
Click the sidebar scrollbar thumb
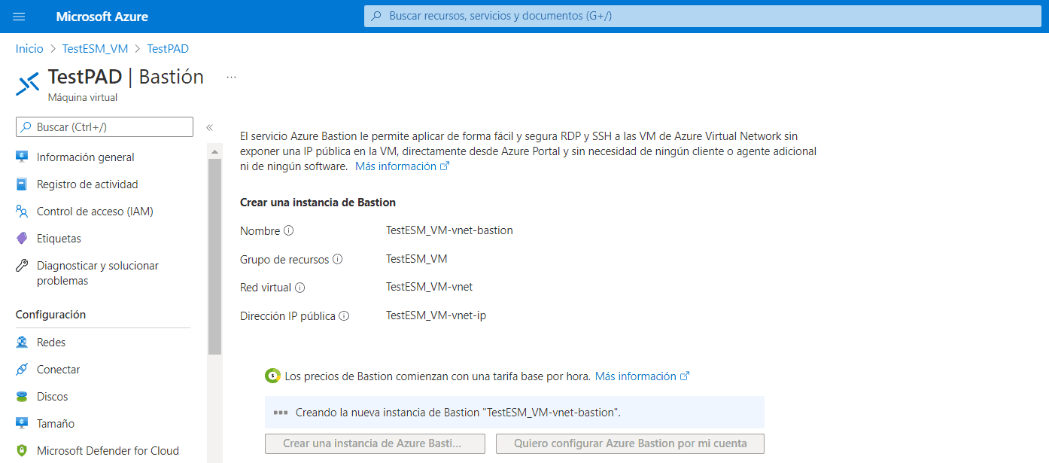click(x=214, y=256)
